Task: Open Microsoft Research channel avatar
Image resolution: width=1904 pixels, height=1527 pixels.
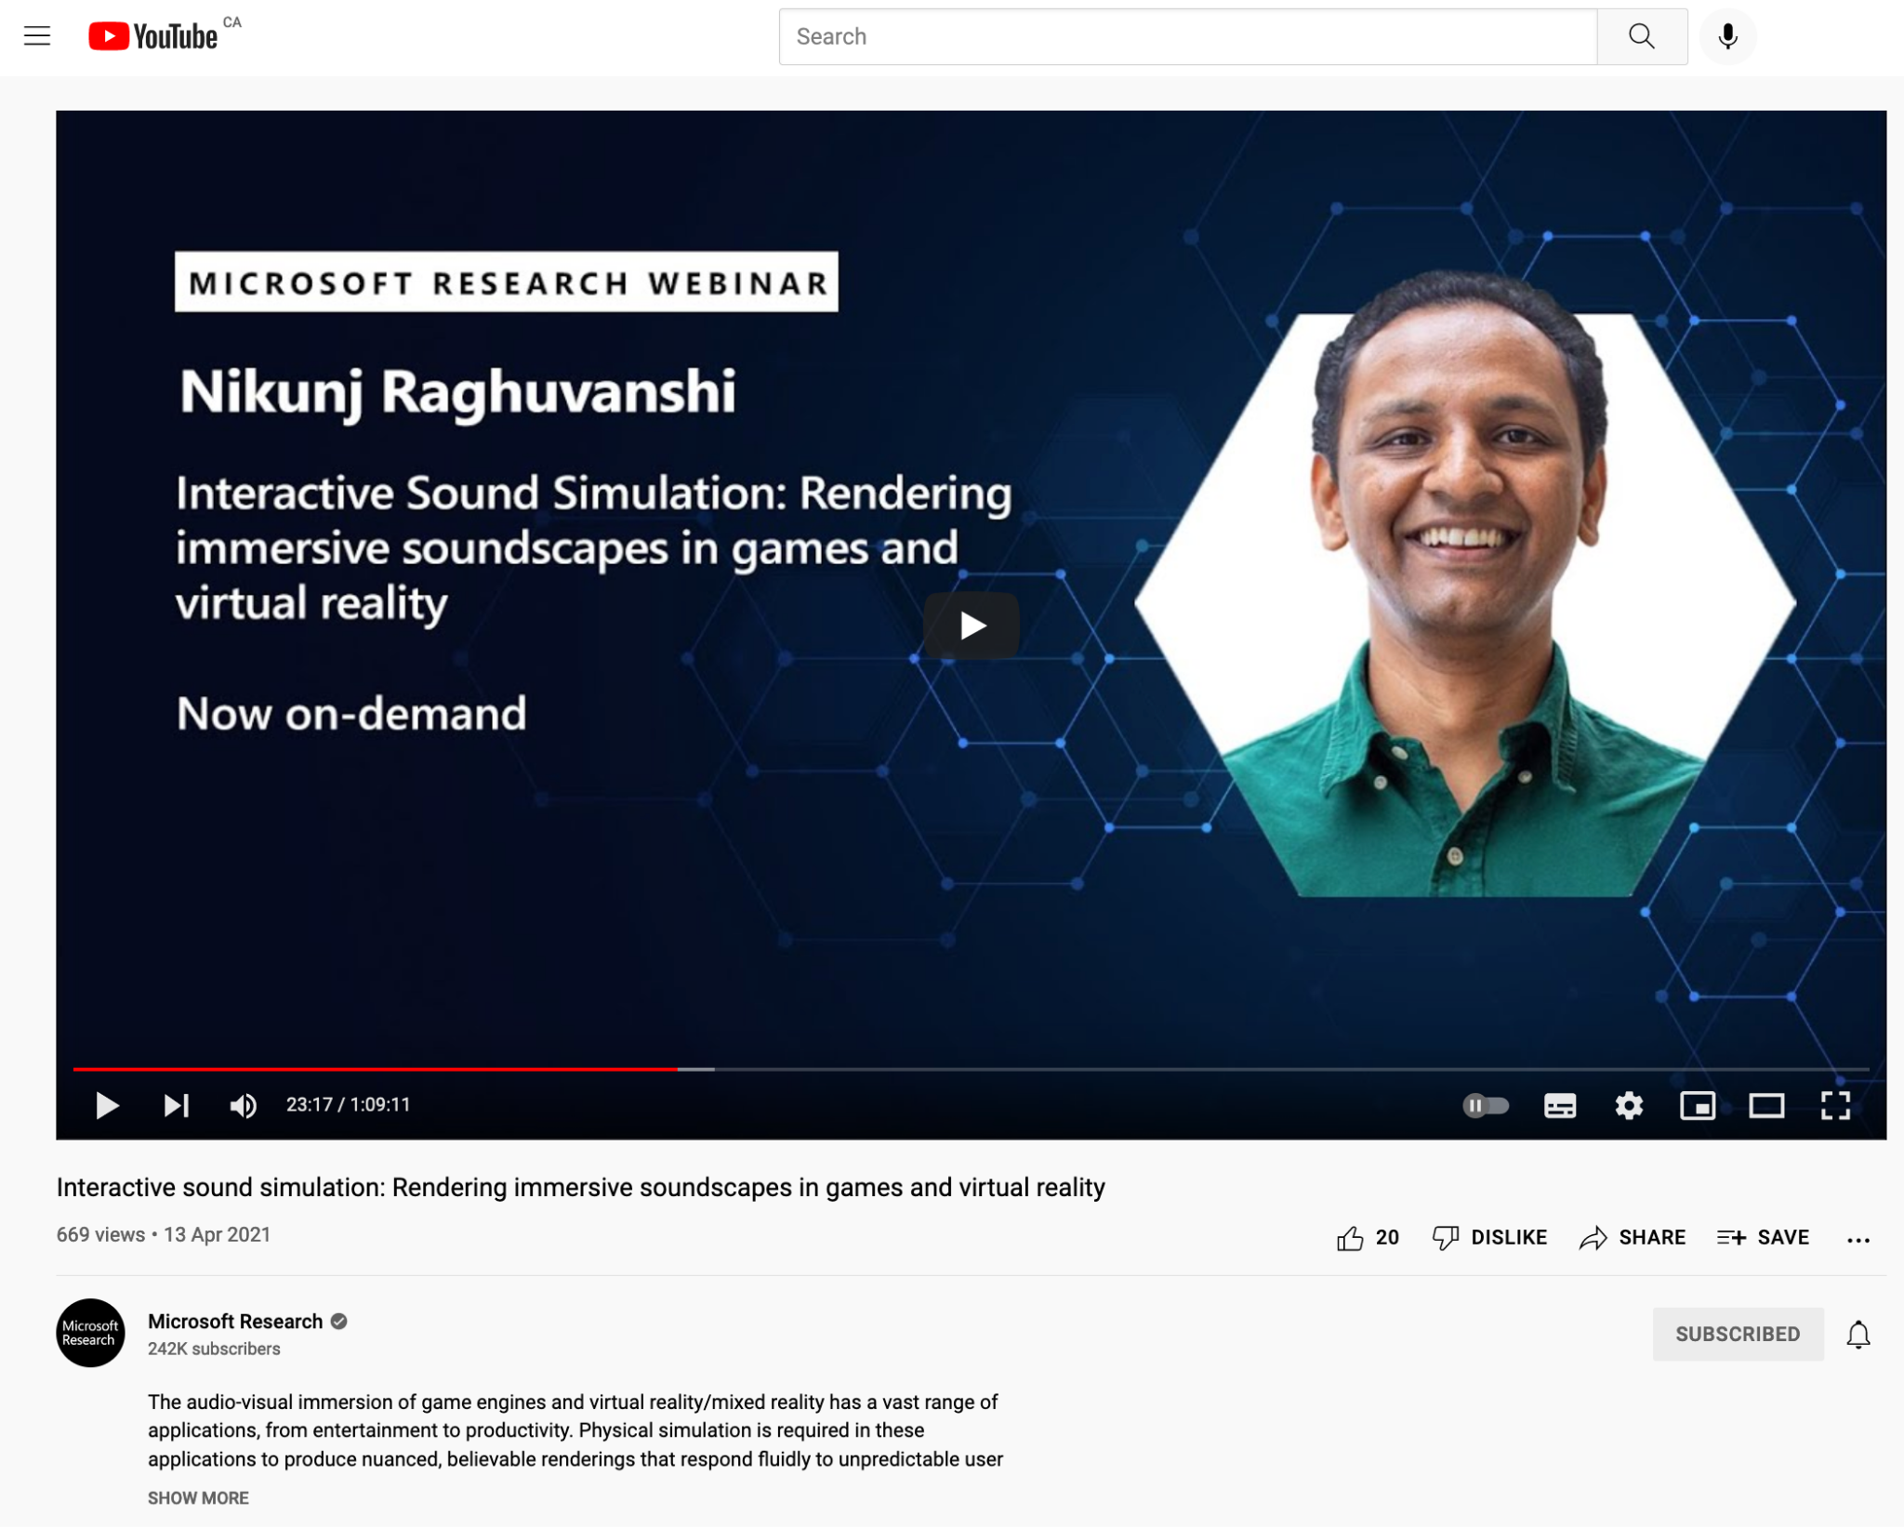Action: pos(90,1334)
